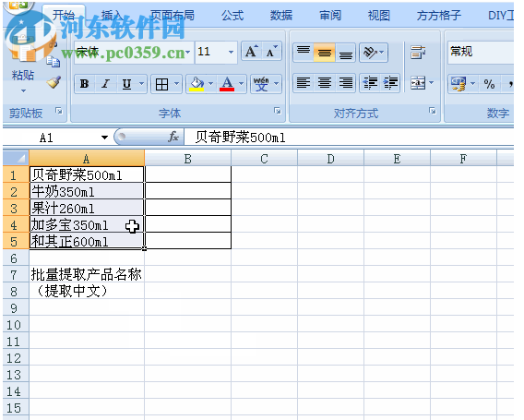Set middle vertical alignment
Screen dimensions: 524x420
[x=324, y=53]
